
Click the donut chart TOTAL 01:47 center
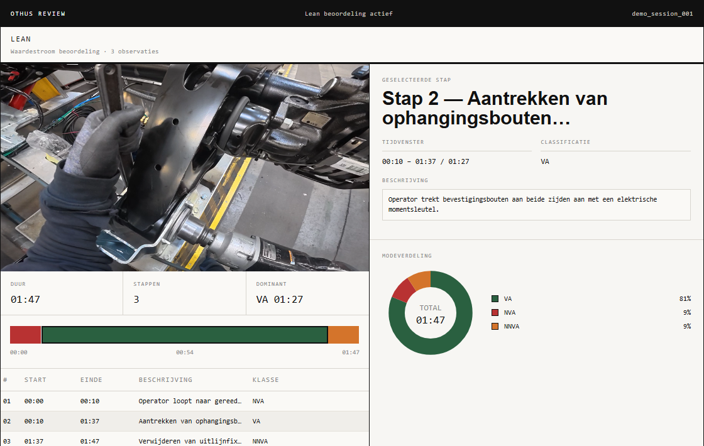(430, 314)
